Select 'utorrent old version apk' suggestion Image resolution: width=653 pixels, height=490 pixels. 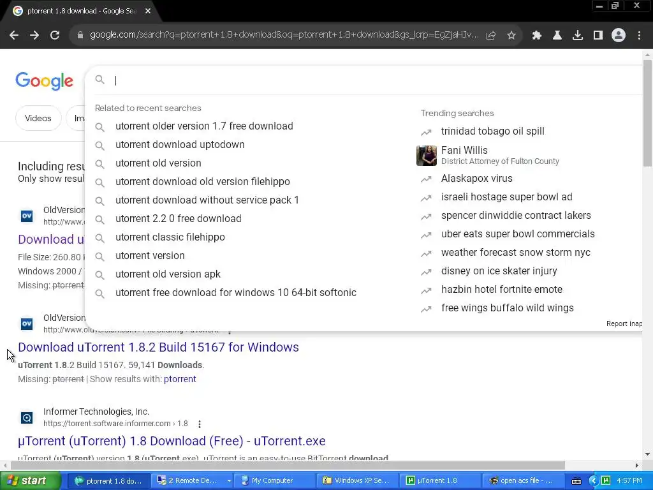pos(168,274)
